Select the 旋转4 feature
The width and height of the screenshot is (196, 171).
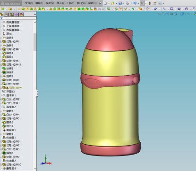tap(10, 111)
